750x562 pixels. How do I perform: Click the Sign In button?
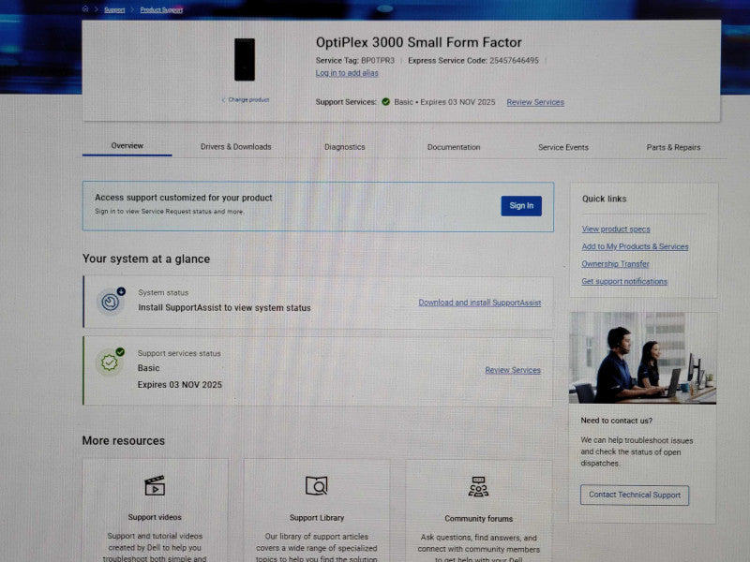coord(521,205)
